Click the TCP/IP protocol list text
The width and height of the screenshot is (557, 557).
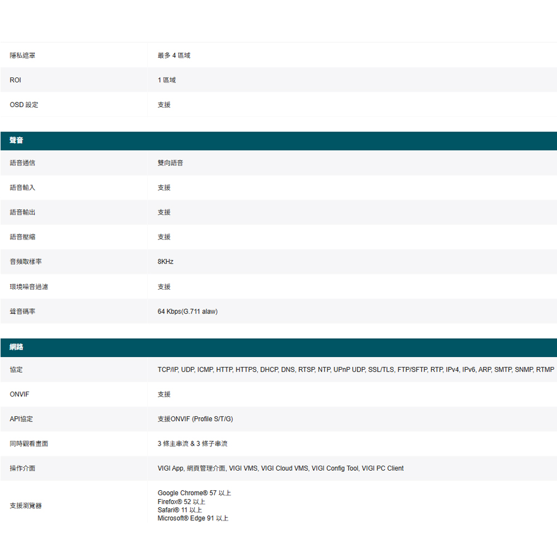(x=355, y=370)
